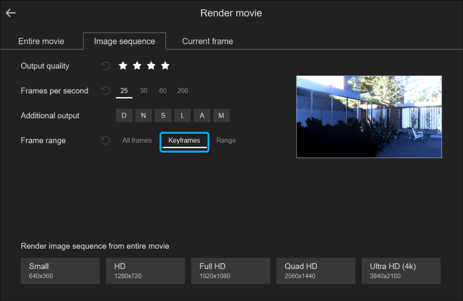
Task: Click the movie preview thumbnail
Action: pyautogui.click(x=369, y=117)
